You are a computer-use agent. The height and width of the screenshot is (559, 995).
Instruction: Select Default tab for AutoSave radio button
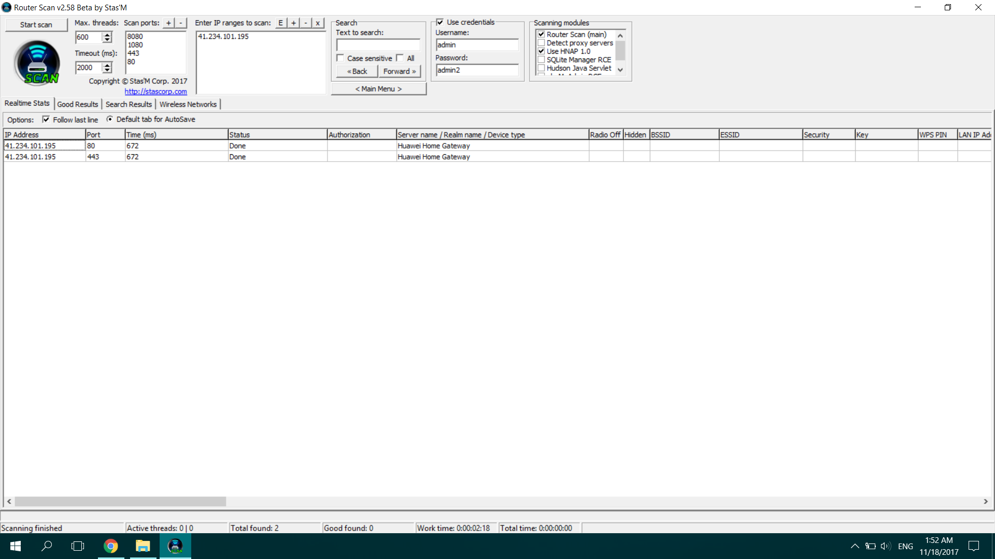tap(109, 120)
